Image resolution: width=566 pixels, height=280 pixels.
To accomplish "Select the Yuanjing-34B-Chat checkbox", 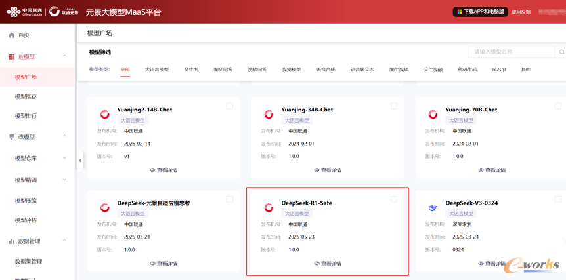I will tap(394, 106).
